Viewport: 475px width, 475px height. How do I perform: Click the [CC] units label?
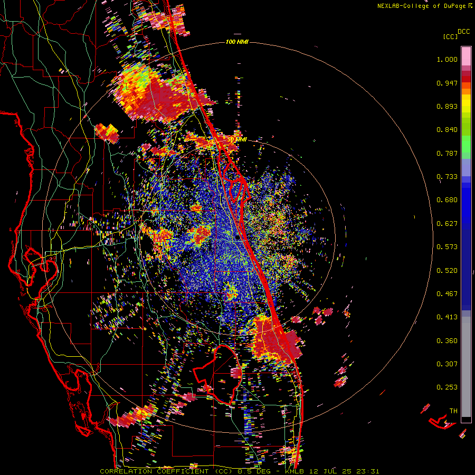click(x=450, y=36)
